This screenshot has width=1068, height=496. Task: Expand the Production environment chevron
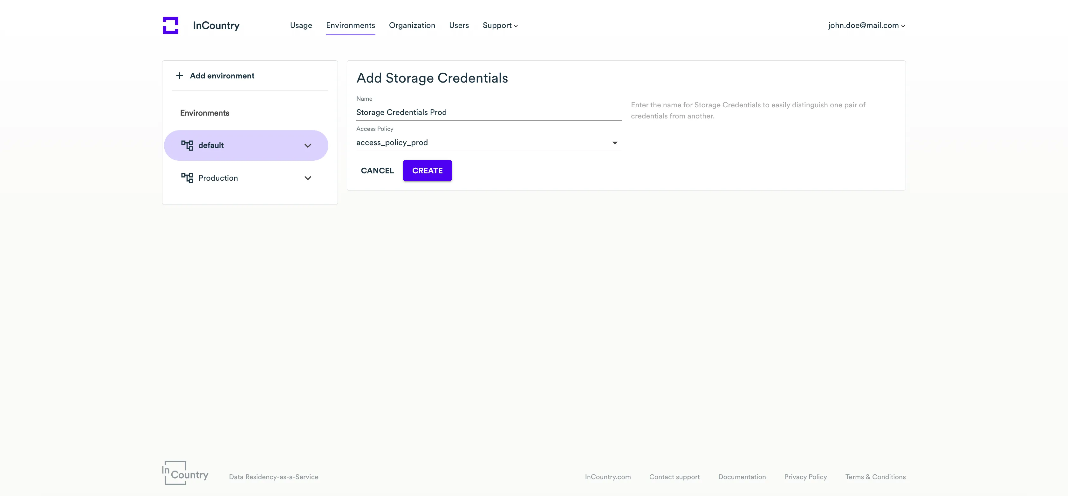point(308,178)
